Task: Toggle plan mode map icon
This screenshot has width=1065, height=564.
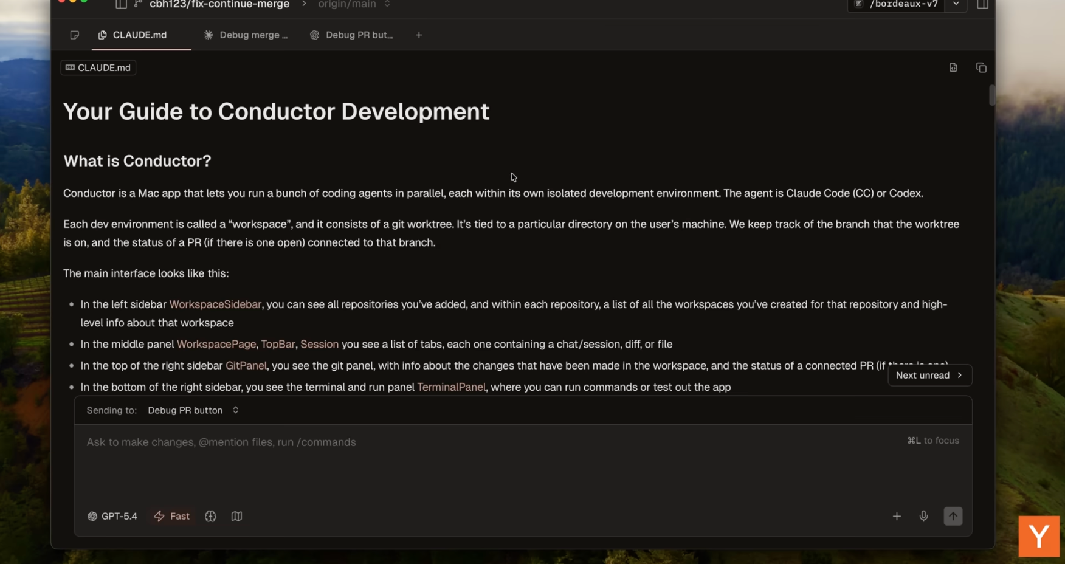Action: (x=236, y=516)
